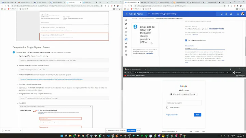Open the account avatar in Google Admin

point(243,14)
